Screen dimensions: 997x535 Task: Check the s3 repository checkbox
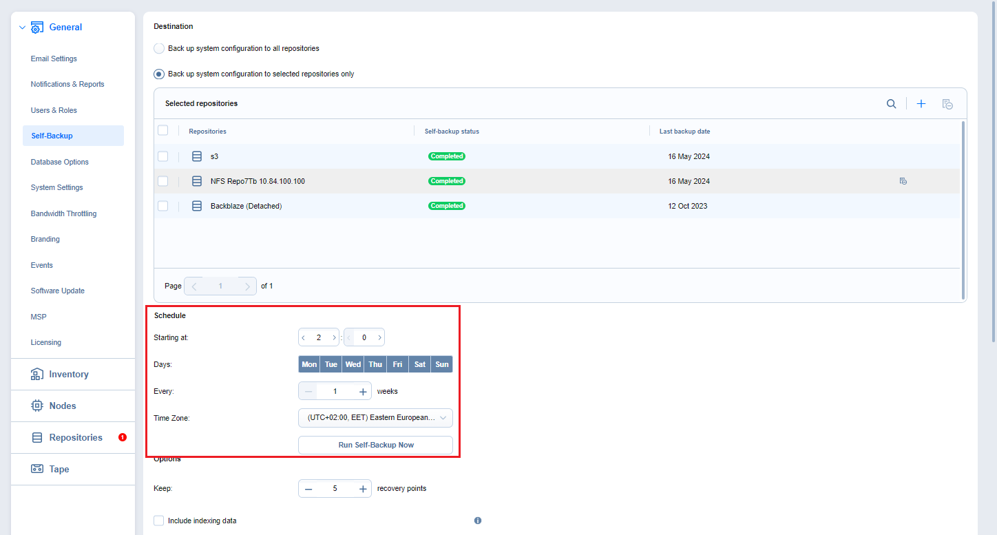[x=163, y=156]
